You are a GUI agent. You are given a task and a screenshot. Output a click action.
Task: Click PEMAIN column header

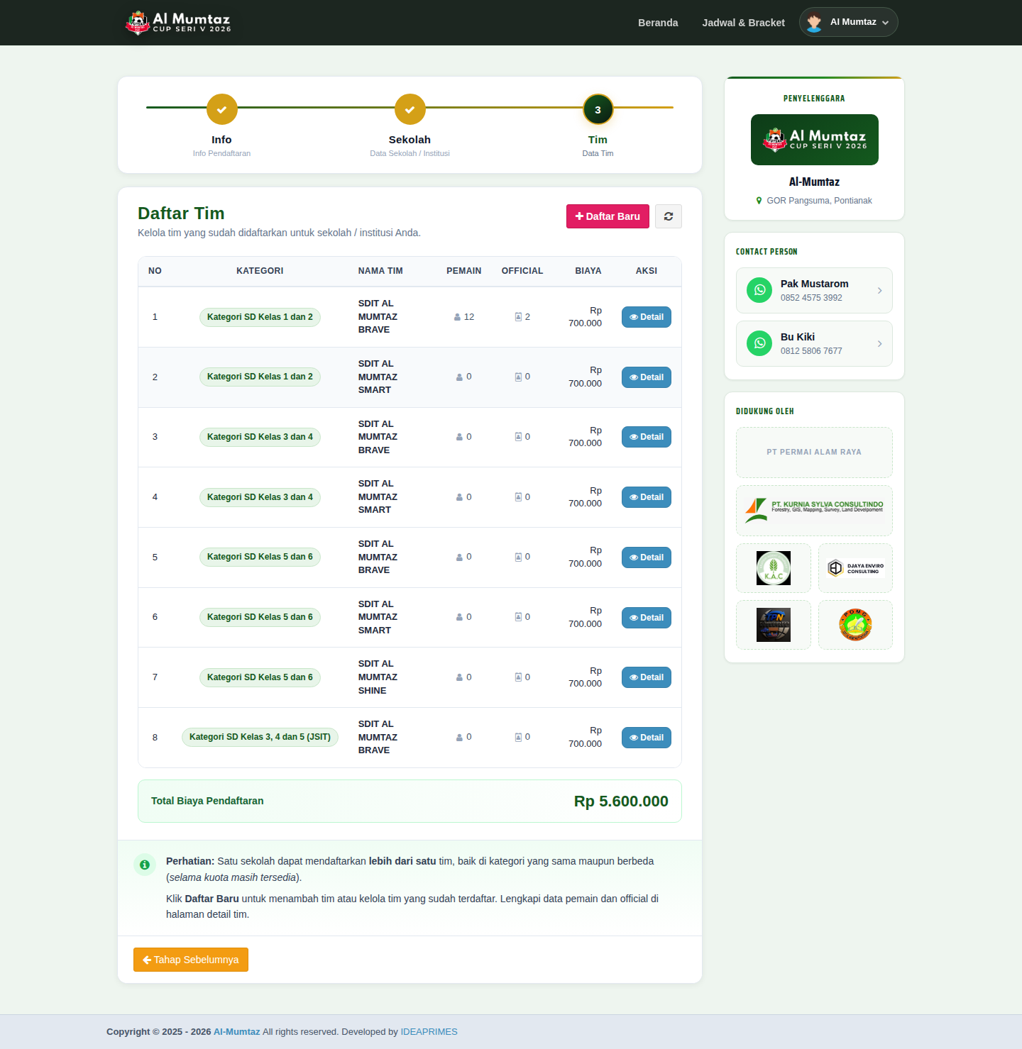coord(463,271)
